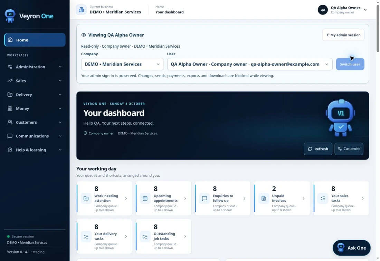Image resolution: width=380 pixels, height=261 pixels.
Task: Click the eye icon beside Viewing QA Alpha Owner
Action: coord(84,35)
